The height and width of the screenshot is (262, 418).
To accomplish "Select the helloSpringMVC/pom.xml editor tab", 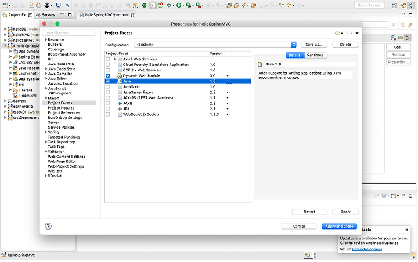I will pos(107,15).
